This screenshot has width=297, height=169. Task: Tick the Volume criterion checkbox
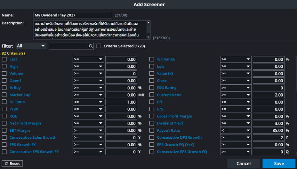[4, 73]
